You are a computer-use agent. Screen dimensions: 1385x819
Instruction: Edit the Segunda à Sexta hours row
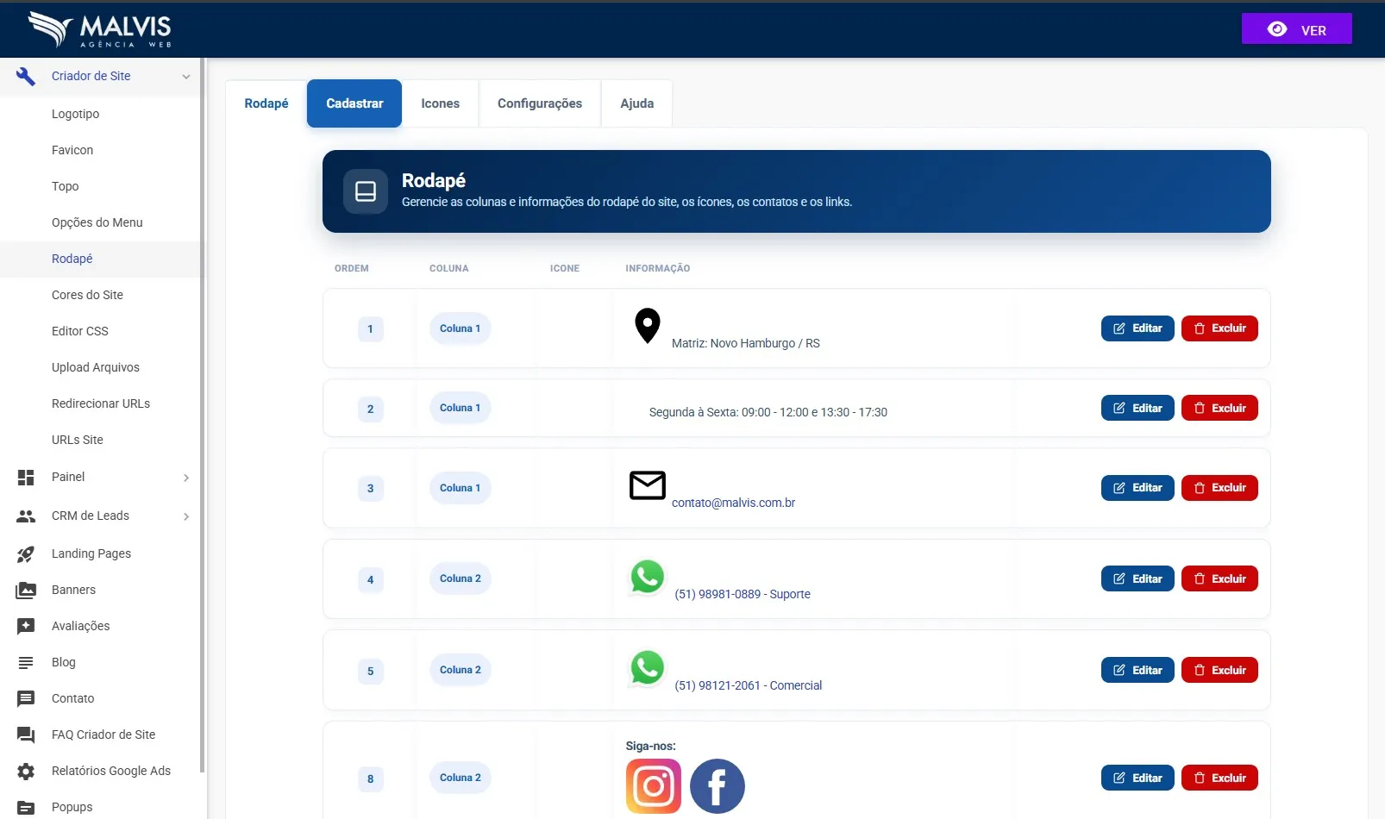pyautogui.click(x=1137, y=408)
